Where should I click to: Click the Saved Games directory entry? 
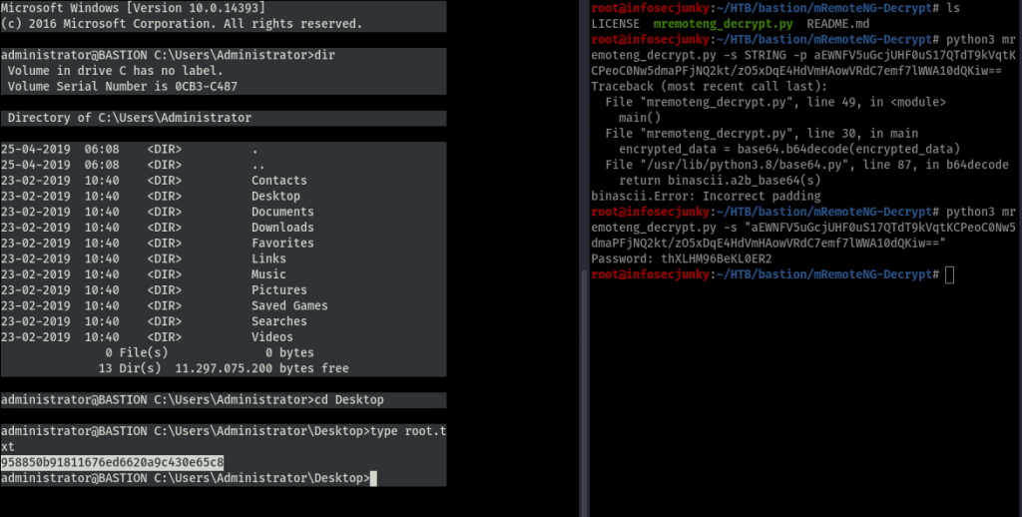click(x=289, y=305)
